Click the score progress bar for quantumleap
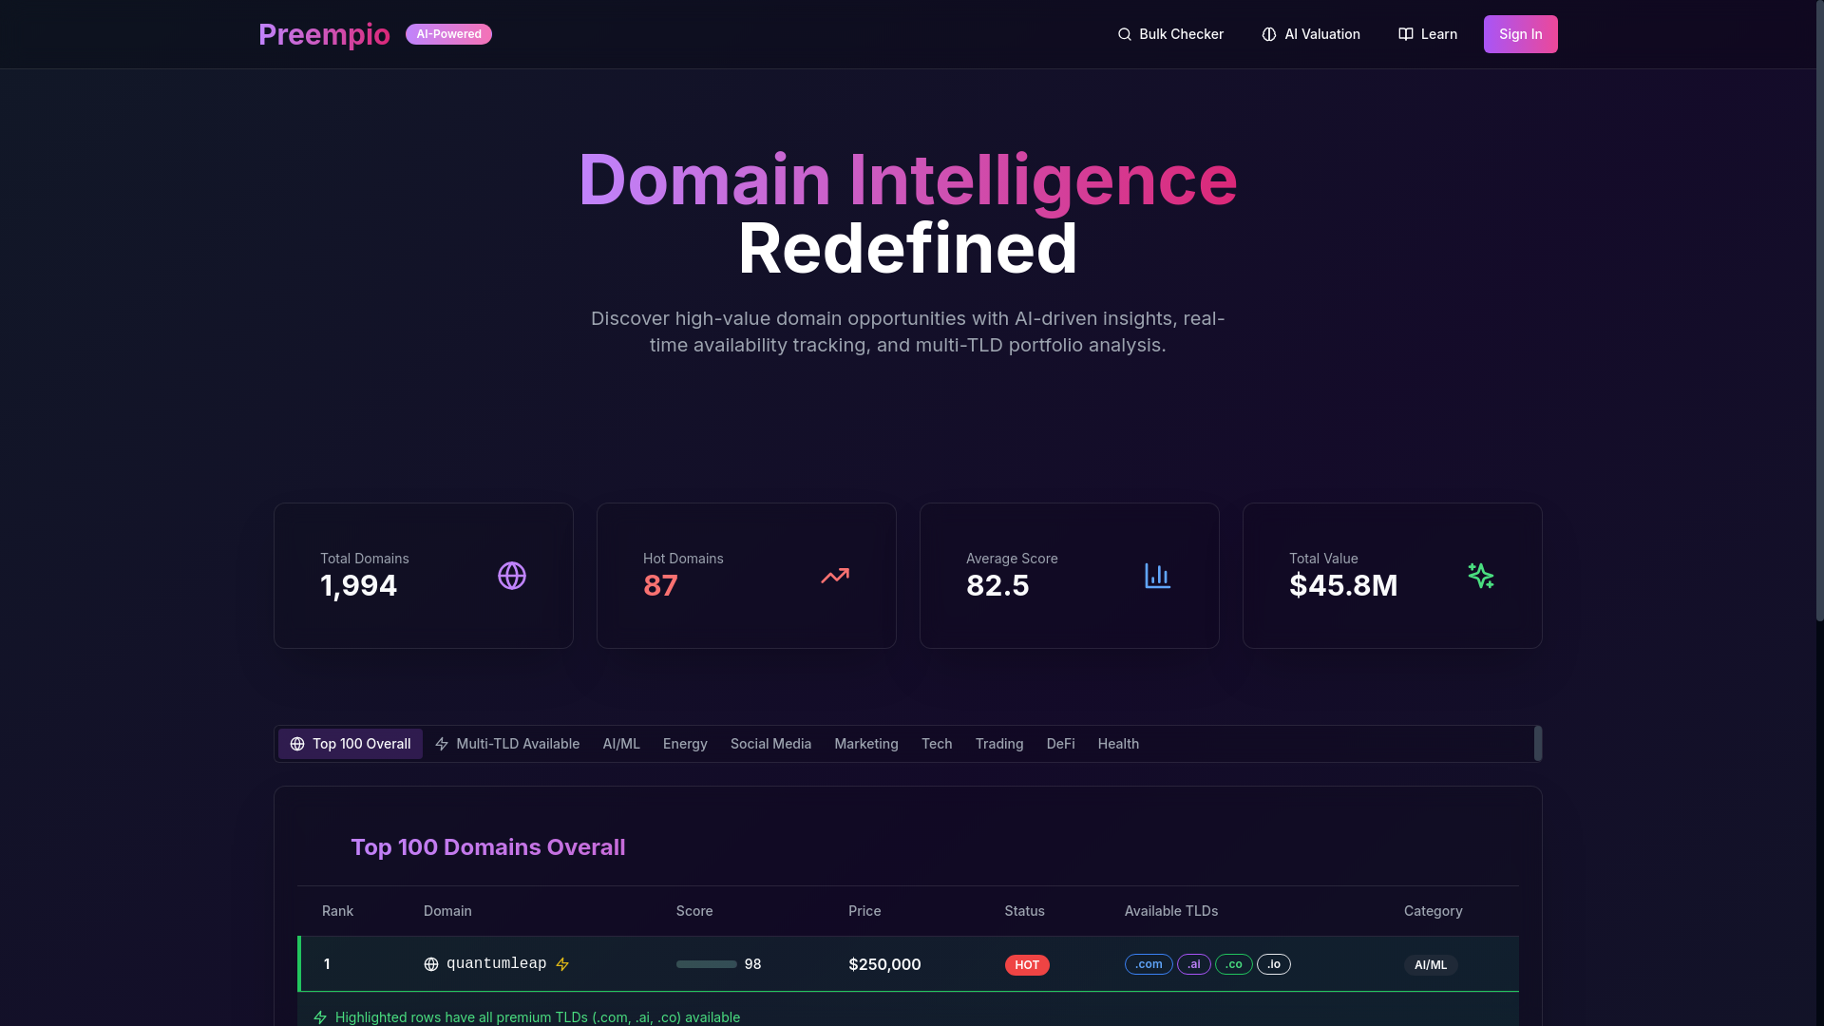The image size is (1824, 1026). [707, 964]
